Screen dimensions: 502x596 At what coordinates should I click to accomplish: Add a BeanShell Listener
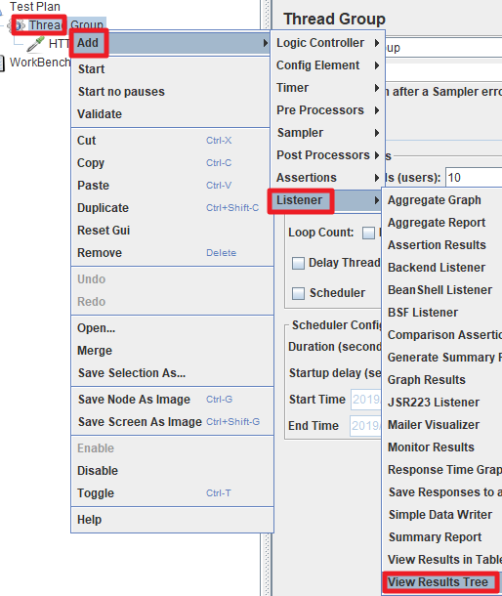click(x=442, y=289)
